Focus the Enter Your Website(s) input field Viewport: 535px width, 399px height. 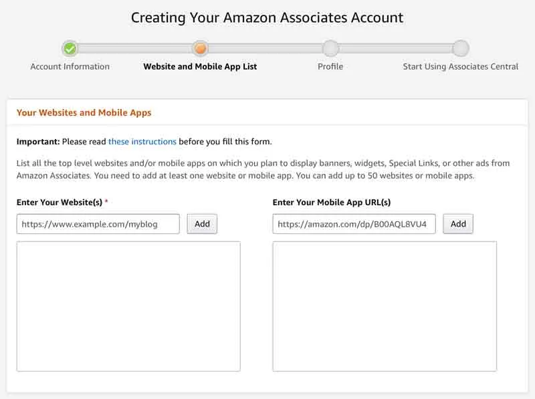tap(98, 224)
